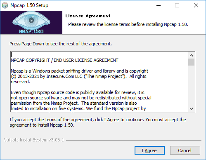Click the NPCAP COPYRIGHT heading in license text
206x160 pixels.
(64, 60)
